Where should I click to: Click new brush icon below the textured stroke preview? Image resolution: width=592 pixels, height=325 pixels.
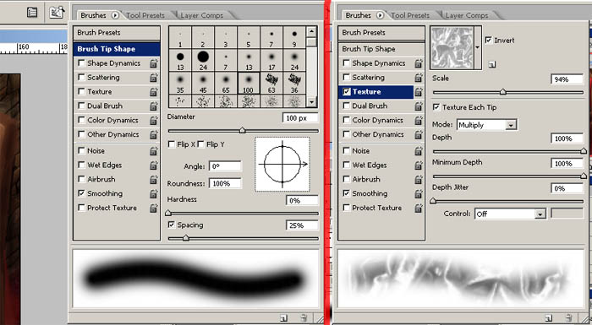[x=549, y=318]
